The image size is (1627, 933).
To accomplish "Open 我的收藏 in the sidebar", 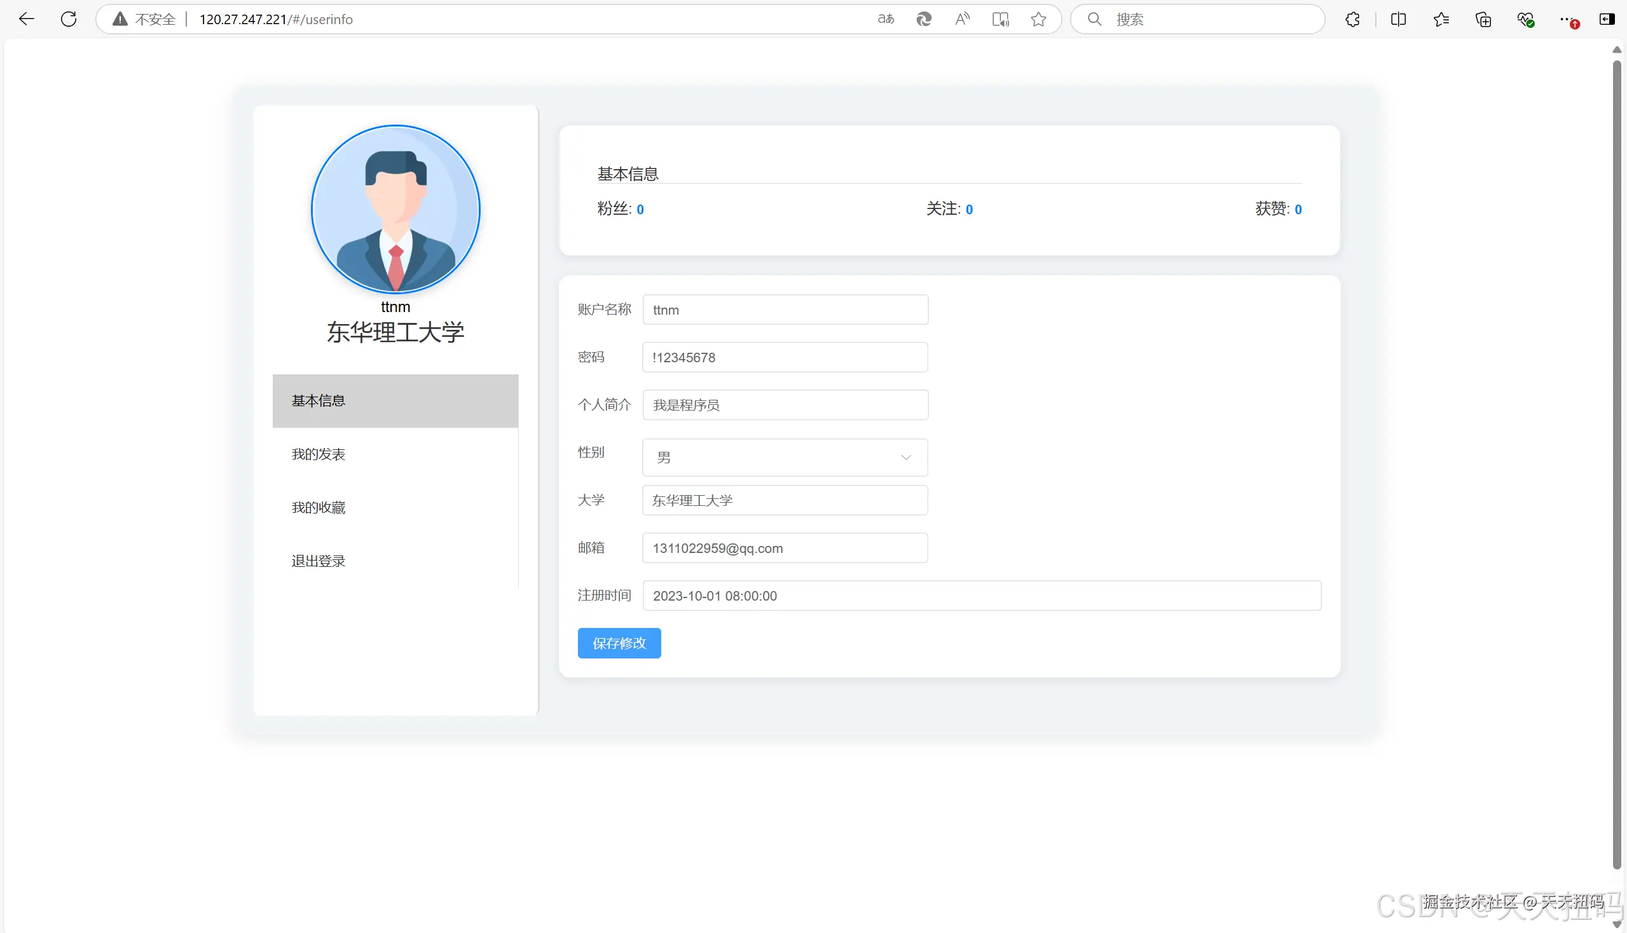I will point(319,508).
